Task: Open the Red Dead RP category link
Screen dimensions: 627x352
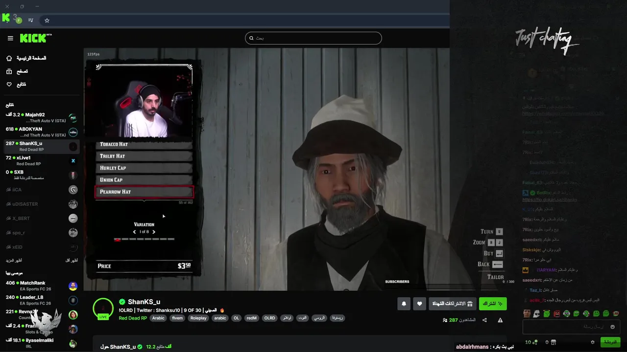Action: [133, 318]
